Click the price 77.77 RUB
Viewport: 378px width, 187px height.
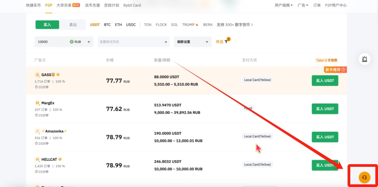click(x=118, y=81)
